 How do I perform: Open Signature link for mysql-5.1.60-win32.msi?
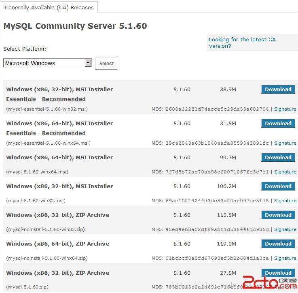(x=285, y=201)
